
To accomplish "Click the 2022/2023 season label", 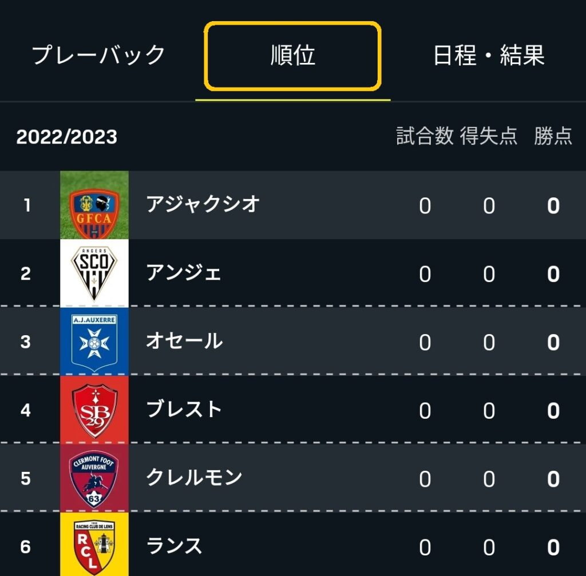I will coord(67,137).
